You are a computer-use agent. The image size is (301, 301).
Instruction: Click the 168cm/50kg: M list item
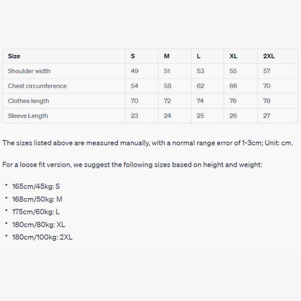click(37, 199)
